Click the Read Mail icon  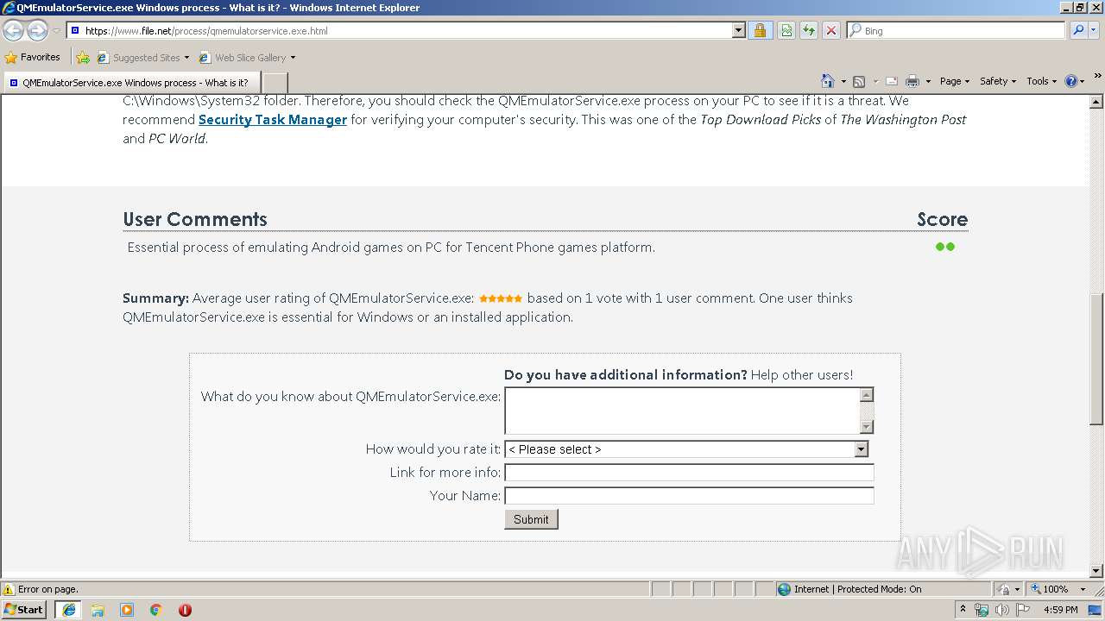click(892, 81)
